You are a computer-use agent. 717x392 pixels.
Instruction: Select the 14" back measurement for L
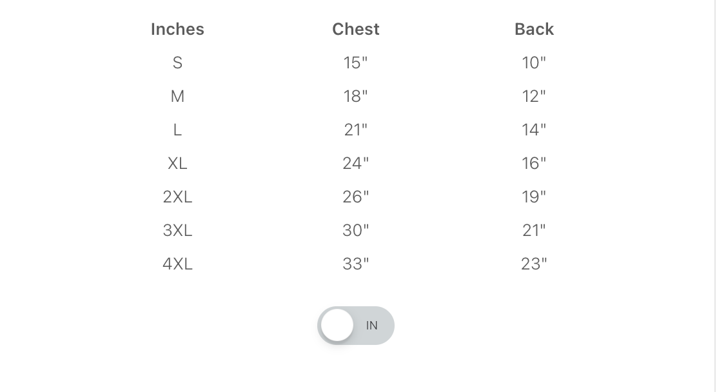click(534, 130)
